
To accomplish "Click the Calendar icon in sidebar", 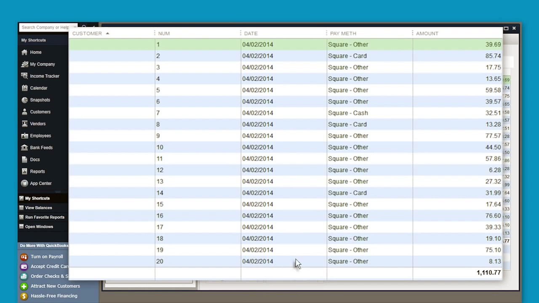I will coord(24,88).
